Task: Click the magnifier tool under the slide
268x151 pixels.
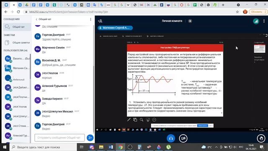Action: pyautogui.click(x=142, y=120)
